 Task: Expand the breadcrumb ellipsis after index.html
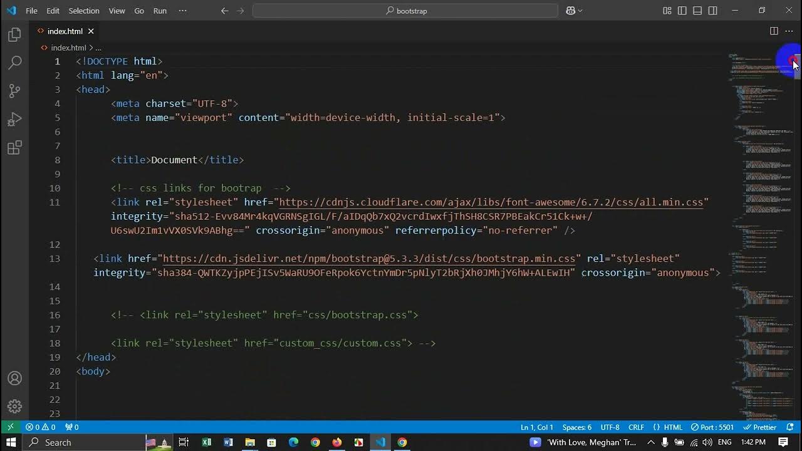pos(98,48)
